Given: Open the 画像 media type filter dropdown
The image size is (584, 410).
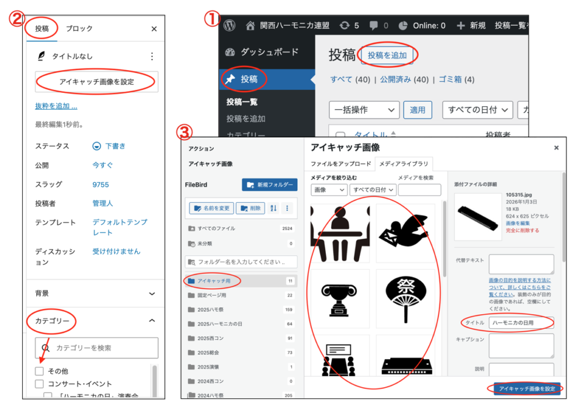Looking at the screenshot, I should [329, 190].
